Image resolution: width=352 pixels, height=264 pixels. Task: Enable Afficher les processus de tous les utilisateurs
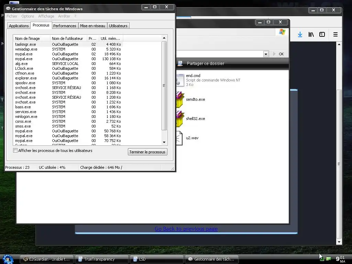(x=15, y=151)
